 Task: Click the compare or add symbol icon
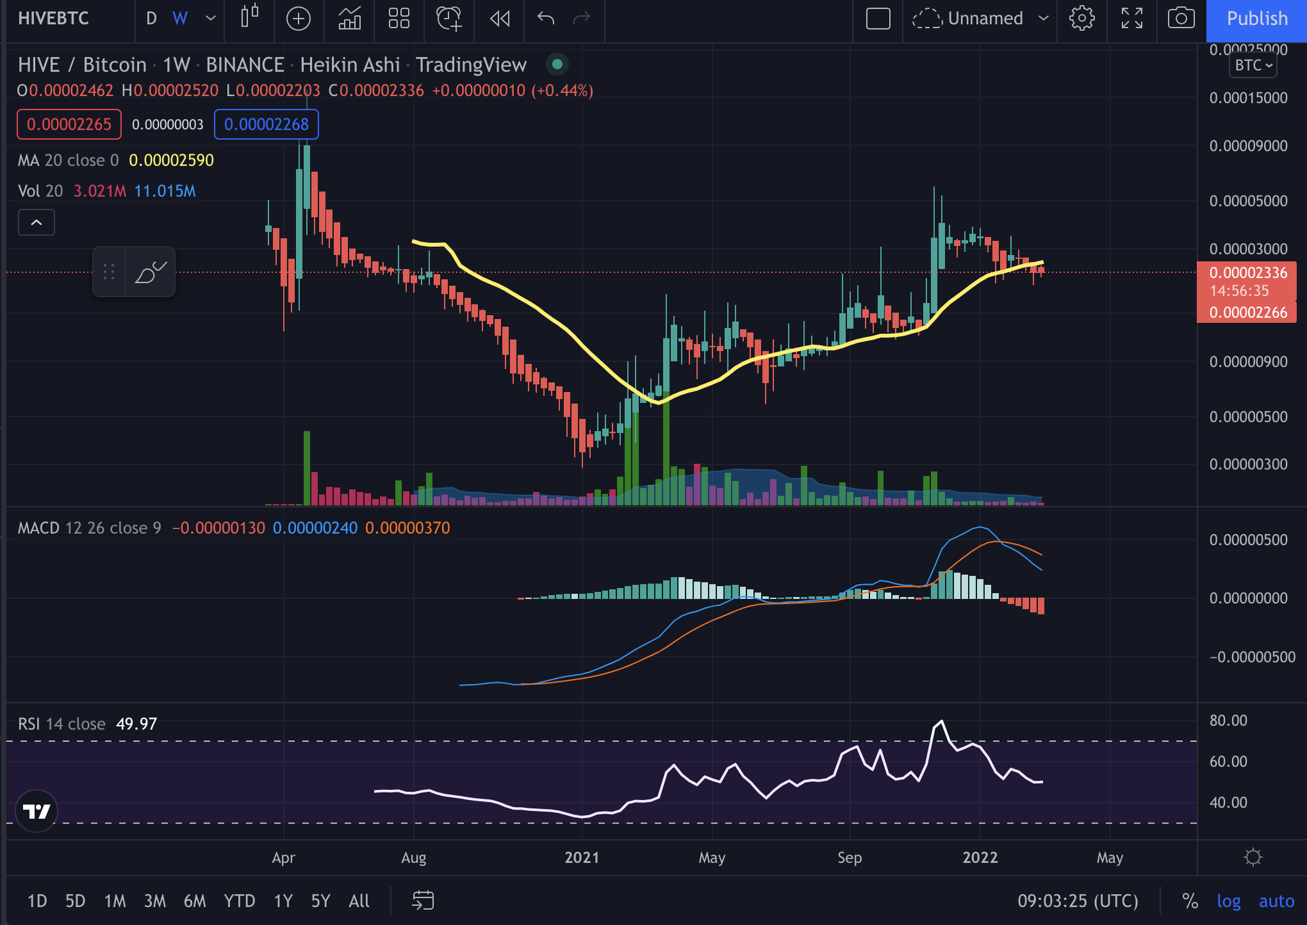click(299, 19)
